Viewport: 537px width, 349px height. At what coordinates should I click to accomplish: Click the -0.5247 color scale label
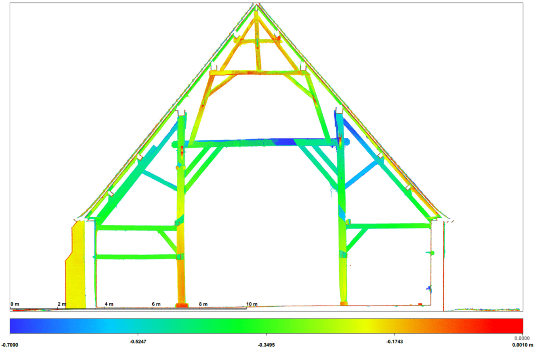(x=138, y=342)
